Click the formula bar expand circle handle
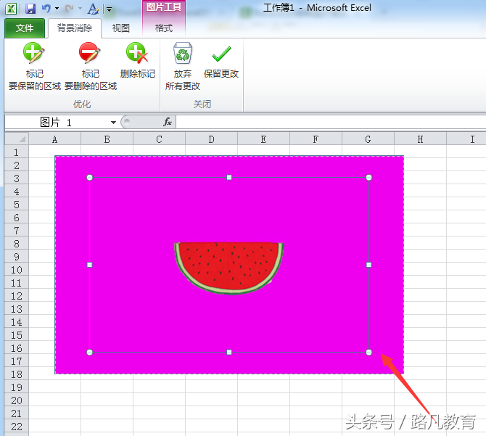Screen dimensions: 486x436 pyautogui.click(x=127, y=121)
